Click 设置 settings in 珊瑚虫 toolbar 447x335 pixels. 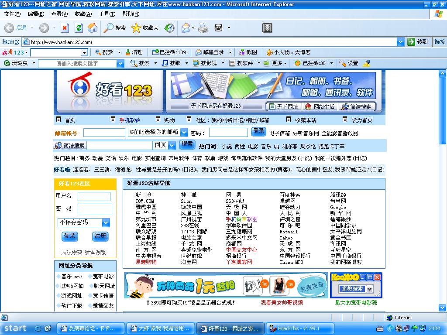(349, 63)
